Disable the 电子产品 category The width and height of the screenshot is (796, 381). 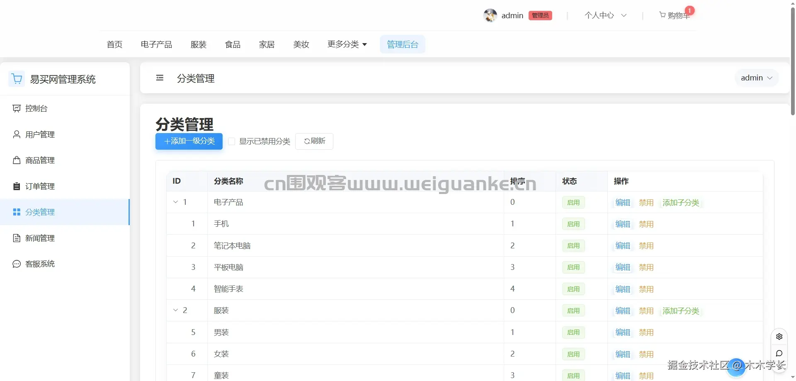pyautogui.click(x=646, y=202)
